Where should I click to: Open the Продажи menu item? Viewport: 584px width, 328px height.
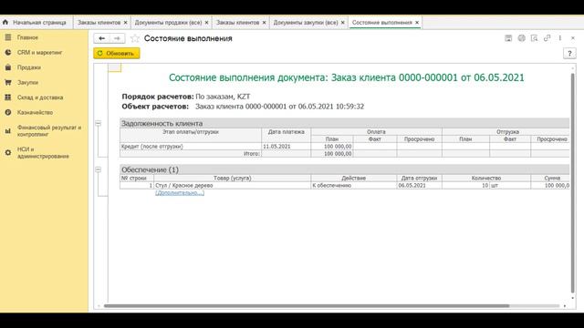pyautogui.click(x=28, y=67)
